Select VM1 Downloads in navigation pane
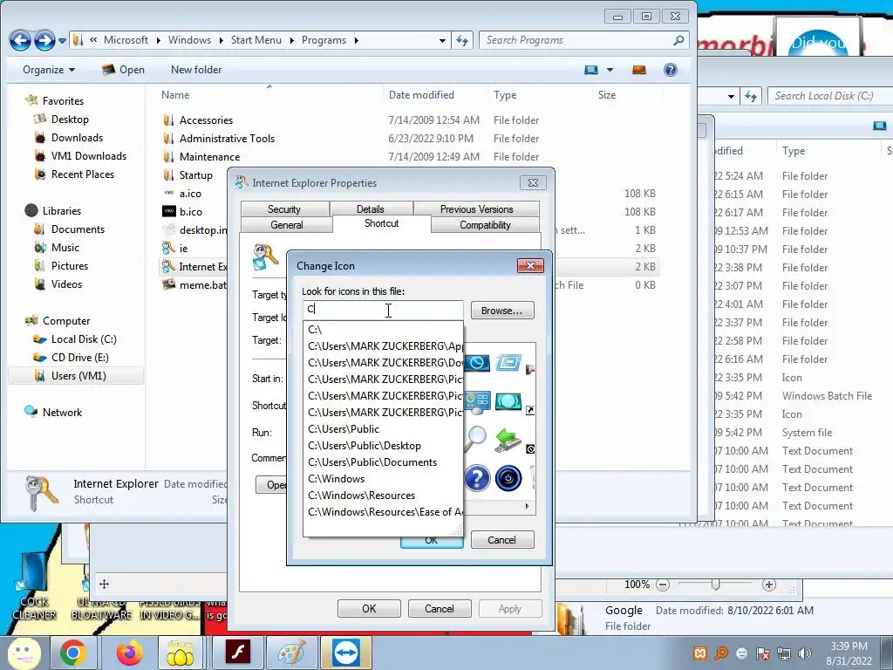The image size is (893, 670). [88, 155]
